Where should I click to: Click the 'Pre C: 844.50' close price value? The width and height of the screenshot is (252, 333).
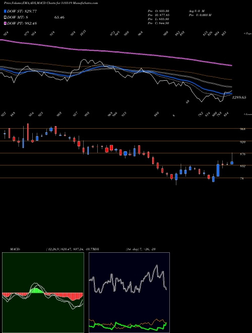point(158,23)
